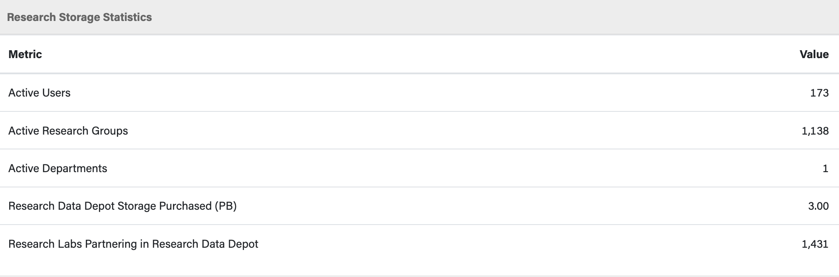Select the Active Departments row label
This screenshot has width=839, height=277.
(57, 168)
